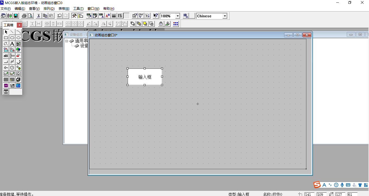369x196 pixels.
Task: Select the 输入框 input box control
Action: tap(145, 77)
